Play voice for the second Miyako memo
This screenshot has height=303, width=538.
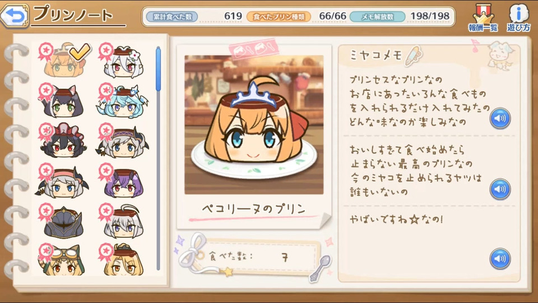click(500, 189)
